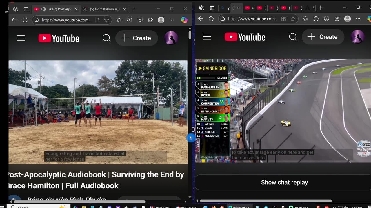Click horizontal scrollbar in left window

[79, 202]
